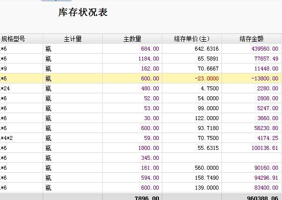Click unit price 139.0000
This screenshot has width=282, height=200.
click(192, 188)
